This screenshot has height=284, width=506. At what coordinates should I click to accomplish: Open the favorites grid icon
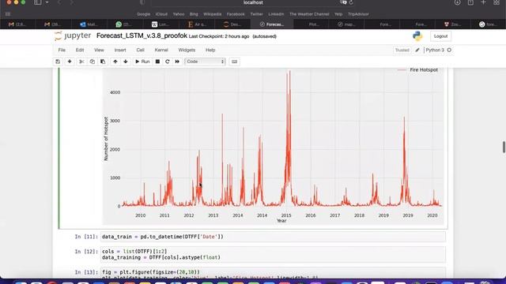pos(8,14)
